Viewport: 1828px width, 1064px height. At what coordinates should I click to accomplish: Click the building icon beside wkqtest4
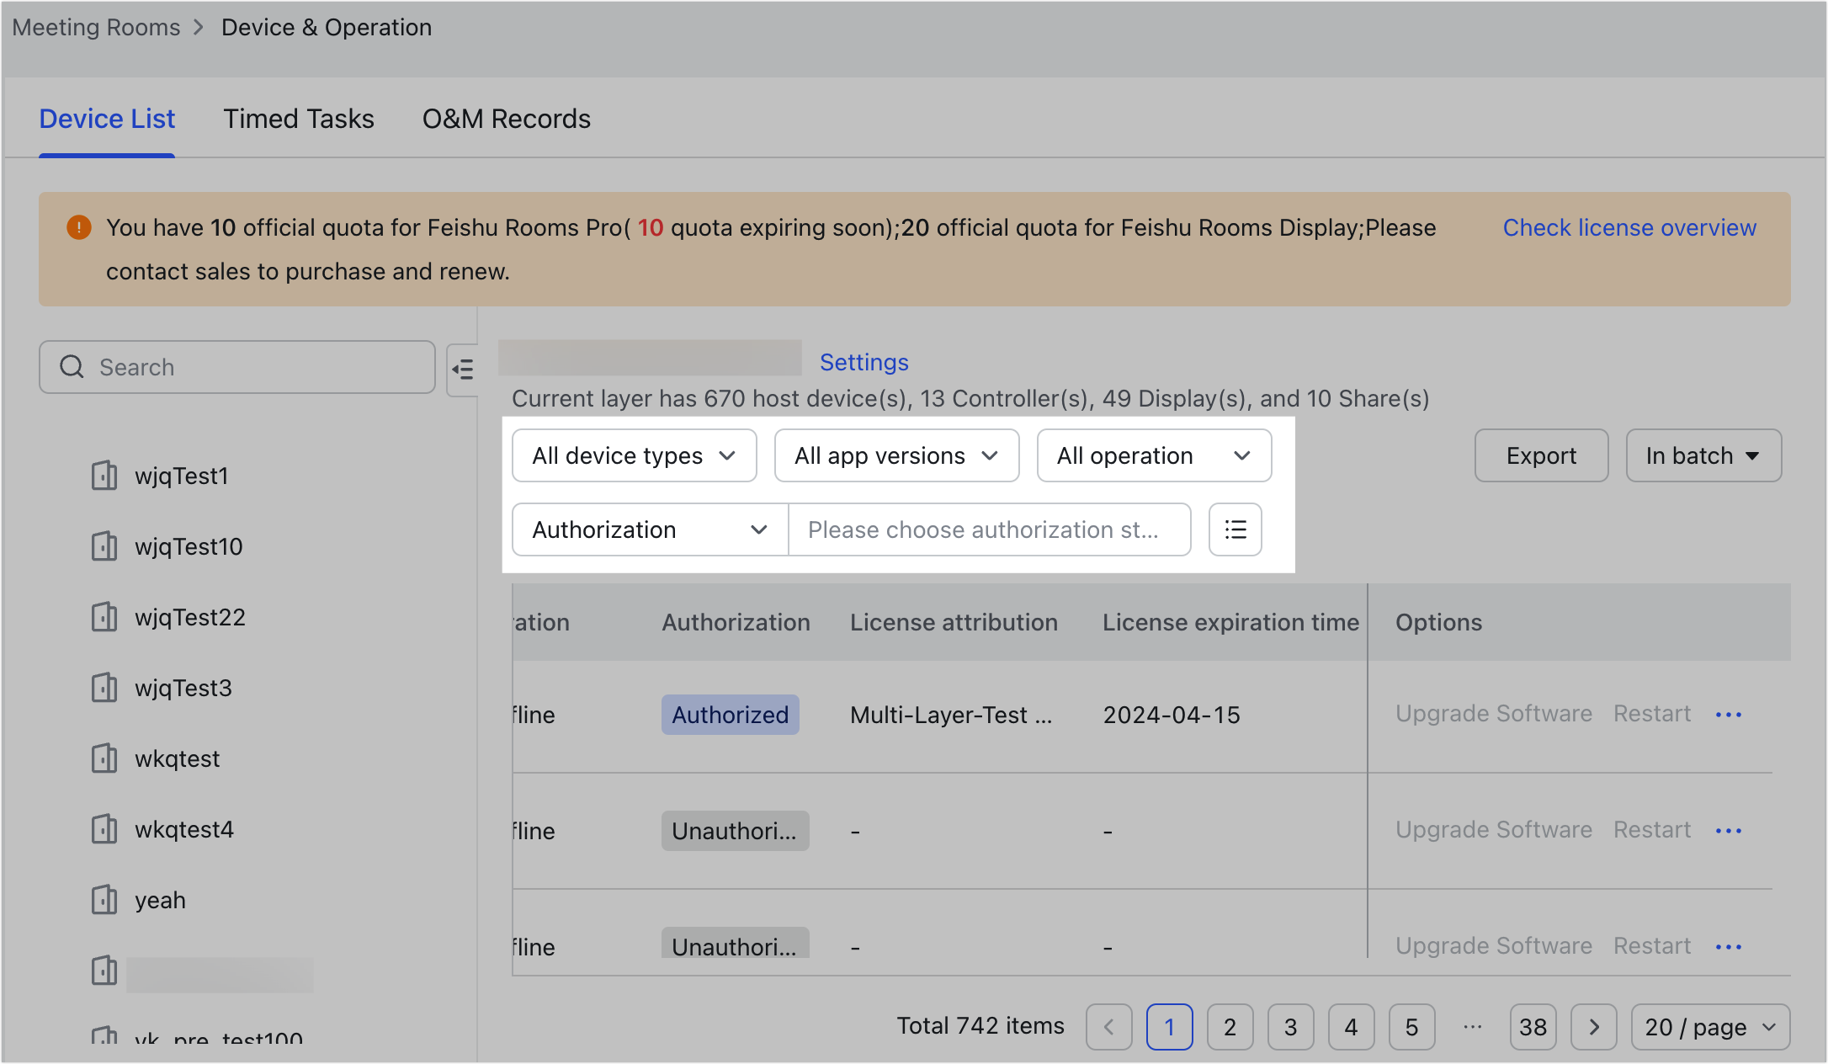[103, 829]
